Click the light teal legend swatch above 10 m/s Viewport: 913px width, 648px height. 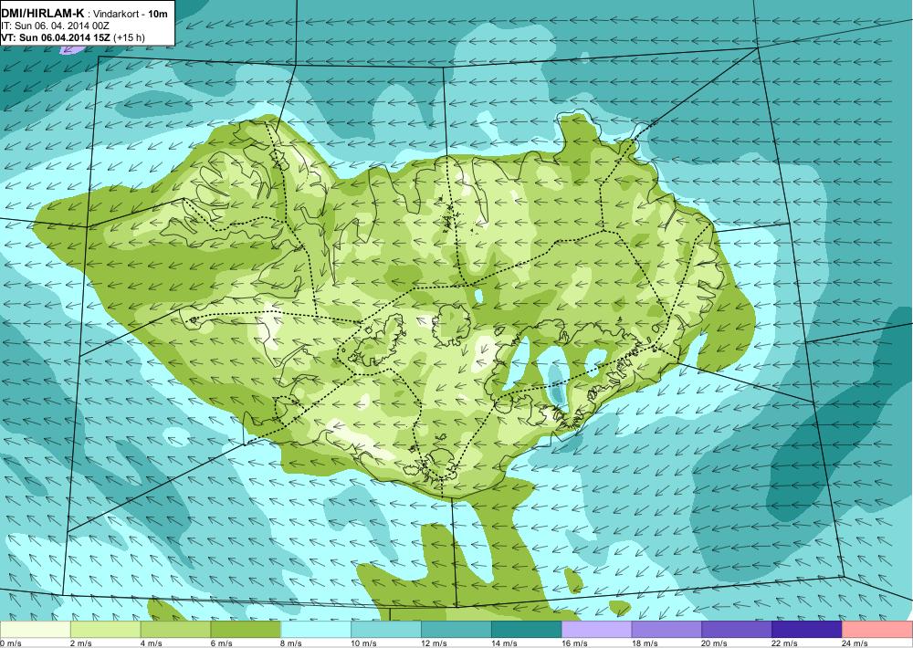[386, 630]
